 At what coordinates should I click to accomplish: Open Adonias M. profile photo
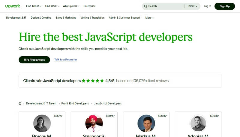tap(198, 123)
